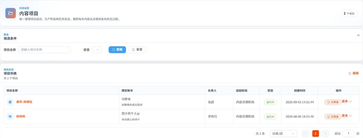Go to next page with right arrow
Viewport: 363px width, 138px height.
(325, 133)
